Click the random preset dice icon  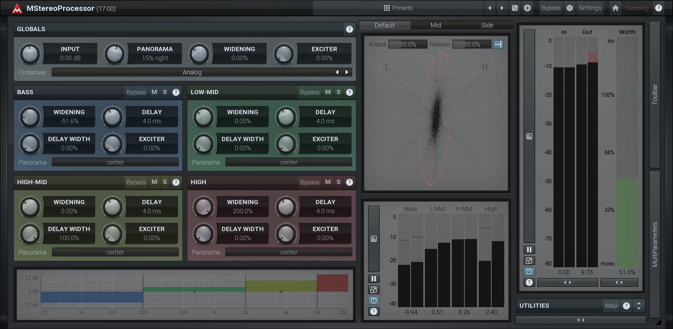click(515, 8)
